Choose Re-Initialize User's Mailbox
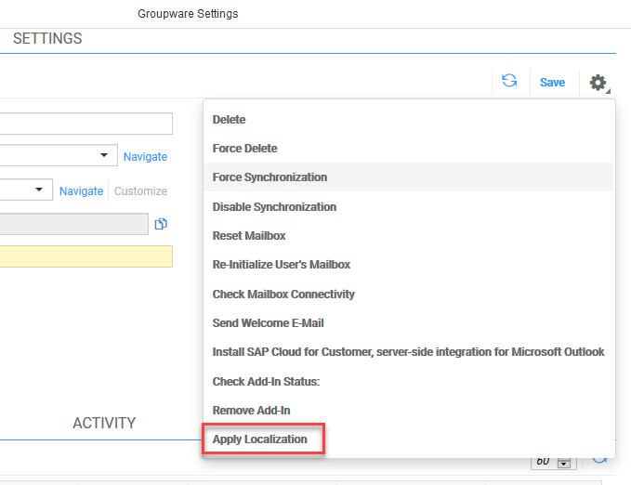 click(282, 265)
